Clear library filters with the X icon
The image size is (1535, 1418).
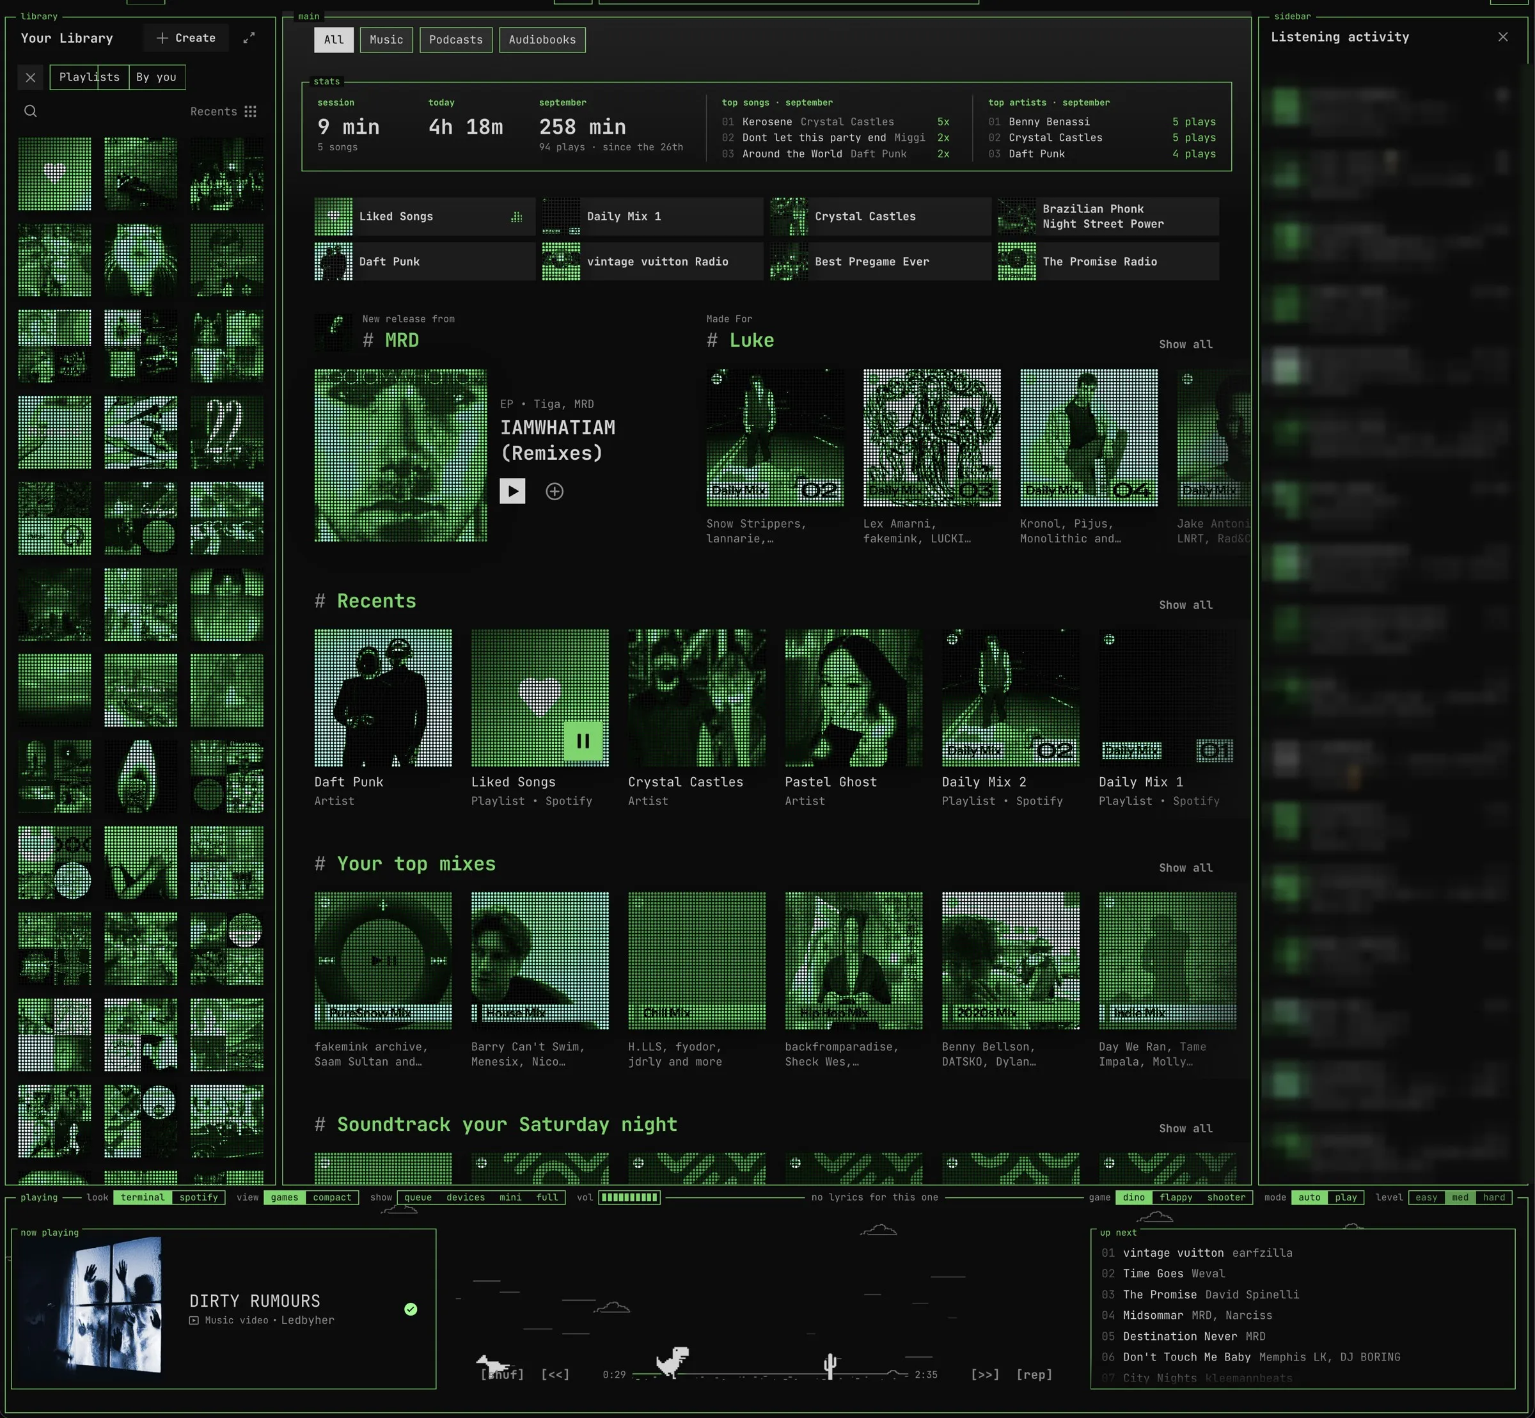point(31,77)
